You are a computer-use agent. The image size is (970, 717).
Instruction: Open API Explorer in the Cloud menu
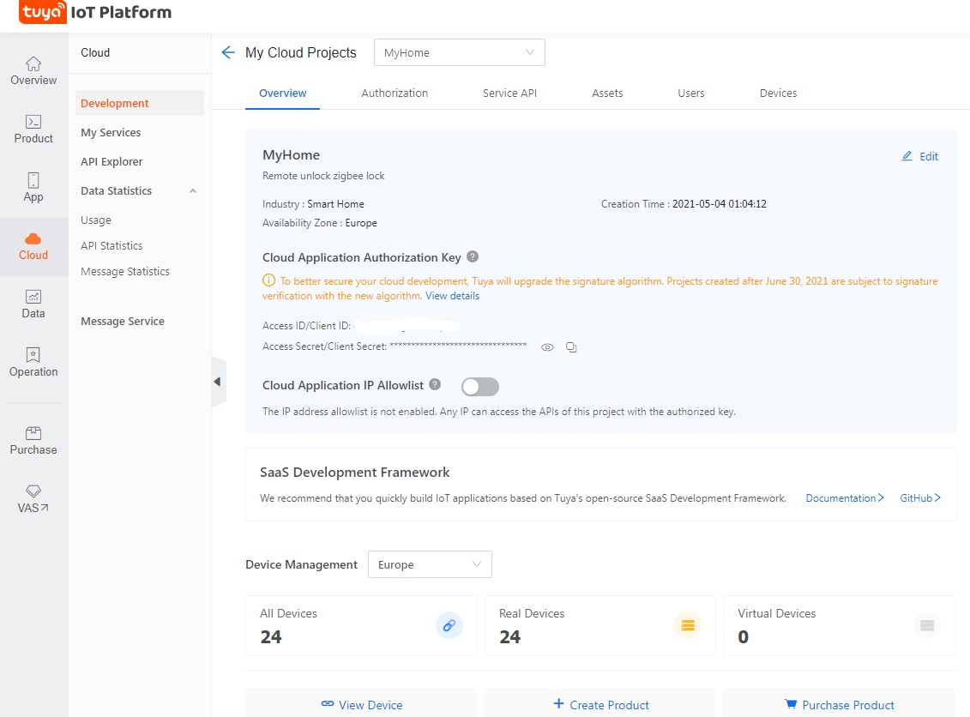[x=111, y=161]
